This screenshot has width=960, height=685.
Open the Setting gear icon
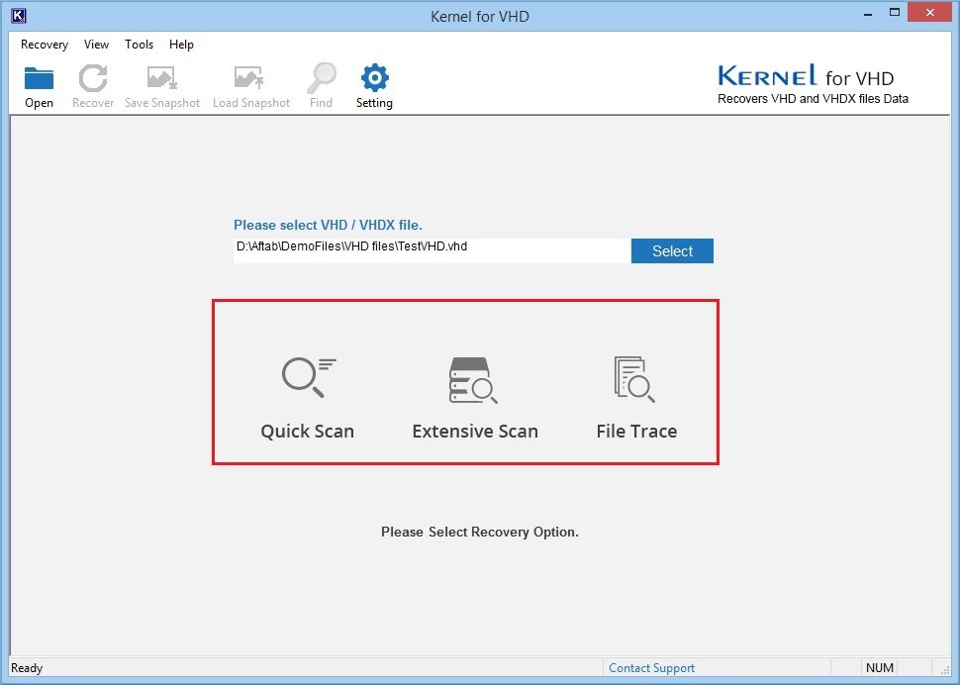(x=375, y=78)
